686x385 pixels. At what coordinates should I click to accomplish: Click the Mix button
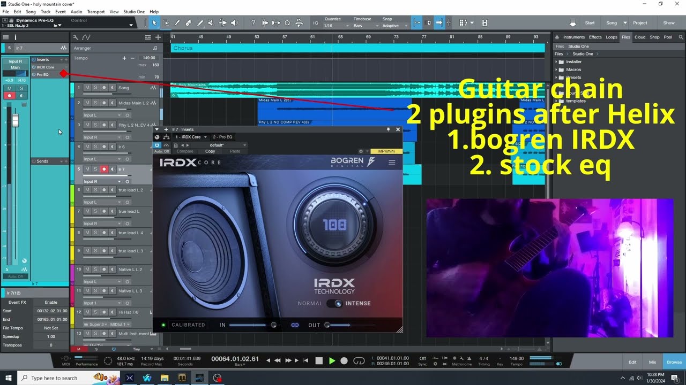[652, 362]
